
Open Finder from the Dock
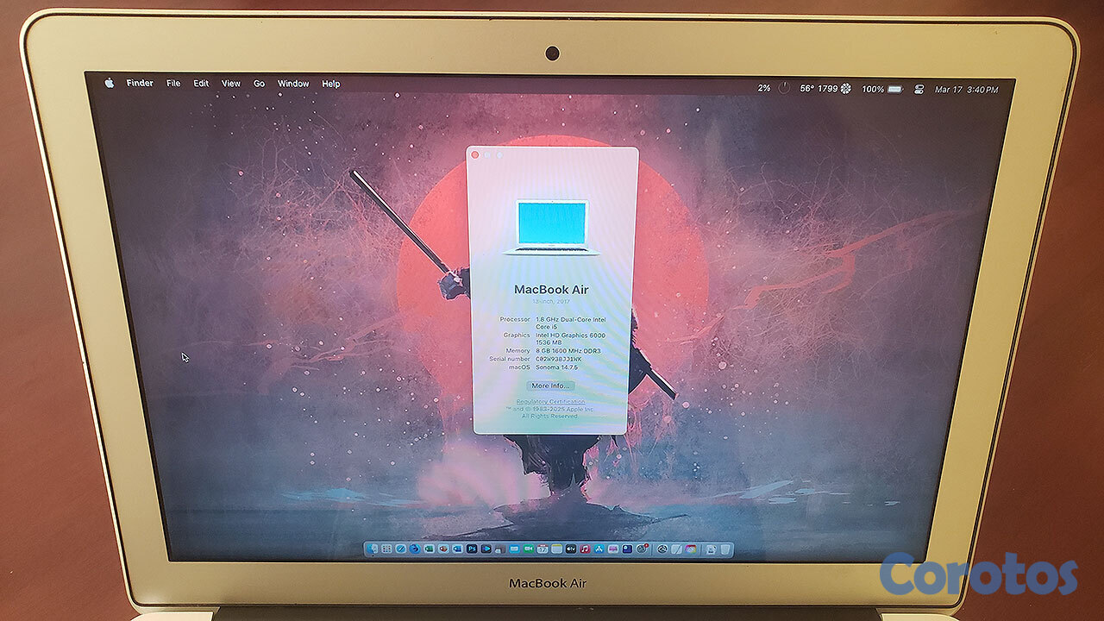(373, 549)
